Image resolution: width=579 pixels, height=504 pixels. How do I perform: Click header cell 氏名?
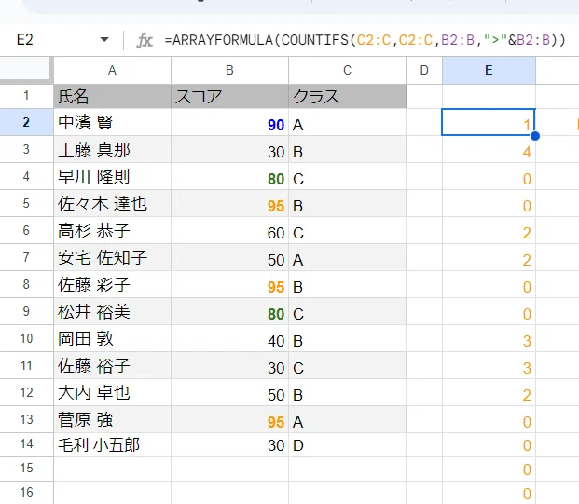click(112, 96)
